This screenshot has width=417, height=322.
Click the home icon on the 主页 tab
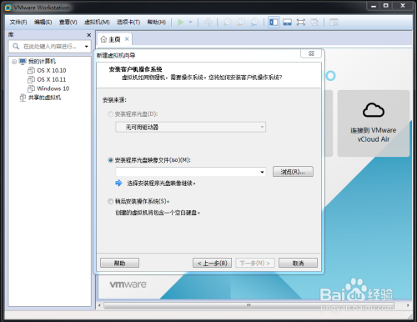tap(103, 39)
